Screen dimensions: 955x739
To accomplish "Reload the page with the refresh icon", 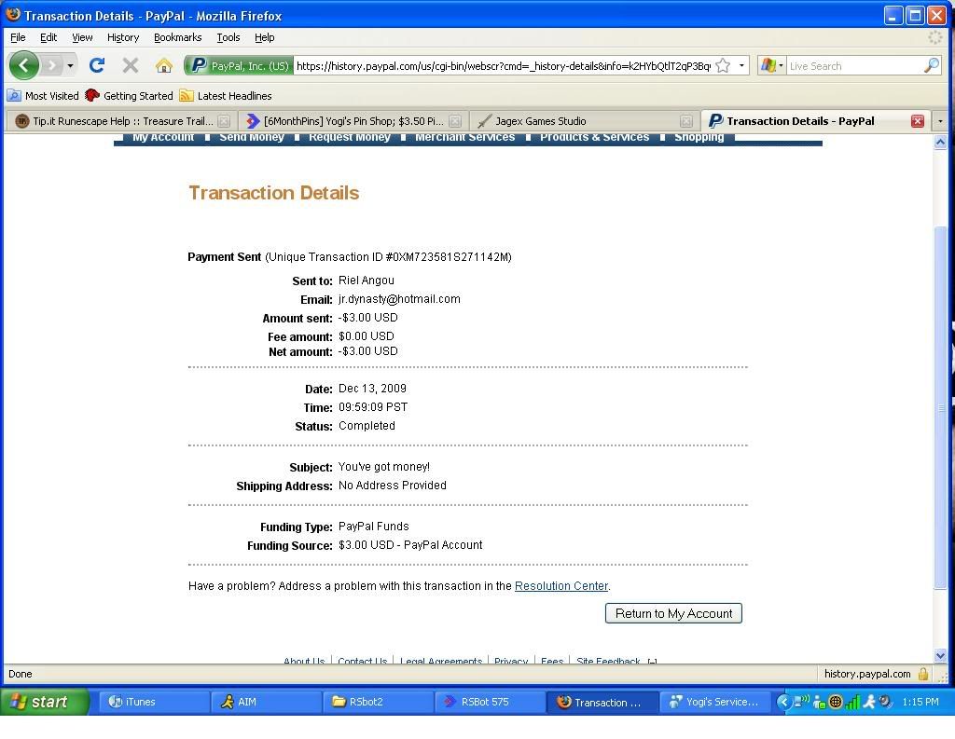I will [96, 65].
